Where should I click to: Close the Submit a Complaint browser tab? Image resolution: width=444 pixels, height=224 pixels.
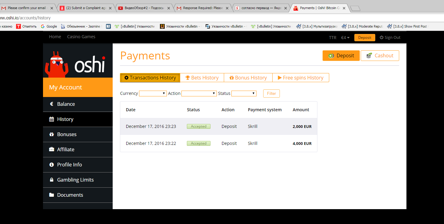click(110, 8)
